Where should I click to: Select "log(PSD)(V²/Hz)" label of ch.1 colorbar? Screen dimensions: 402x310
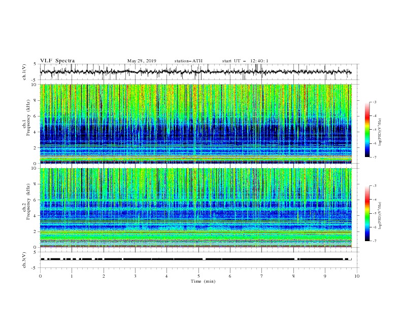coord(380,132)
